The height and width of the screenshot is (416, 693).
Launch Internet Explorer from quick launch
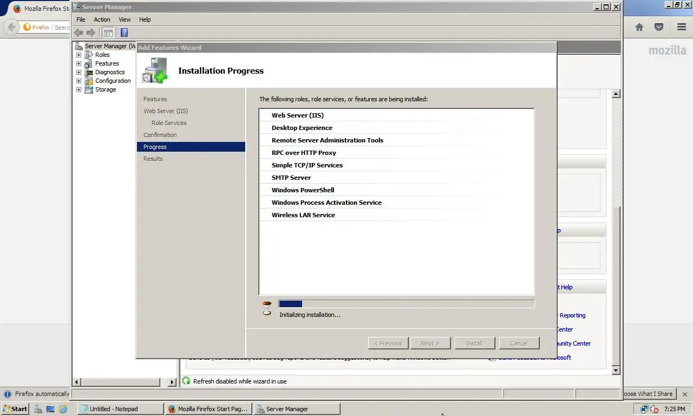pos(63,409)
